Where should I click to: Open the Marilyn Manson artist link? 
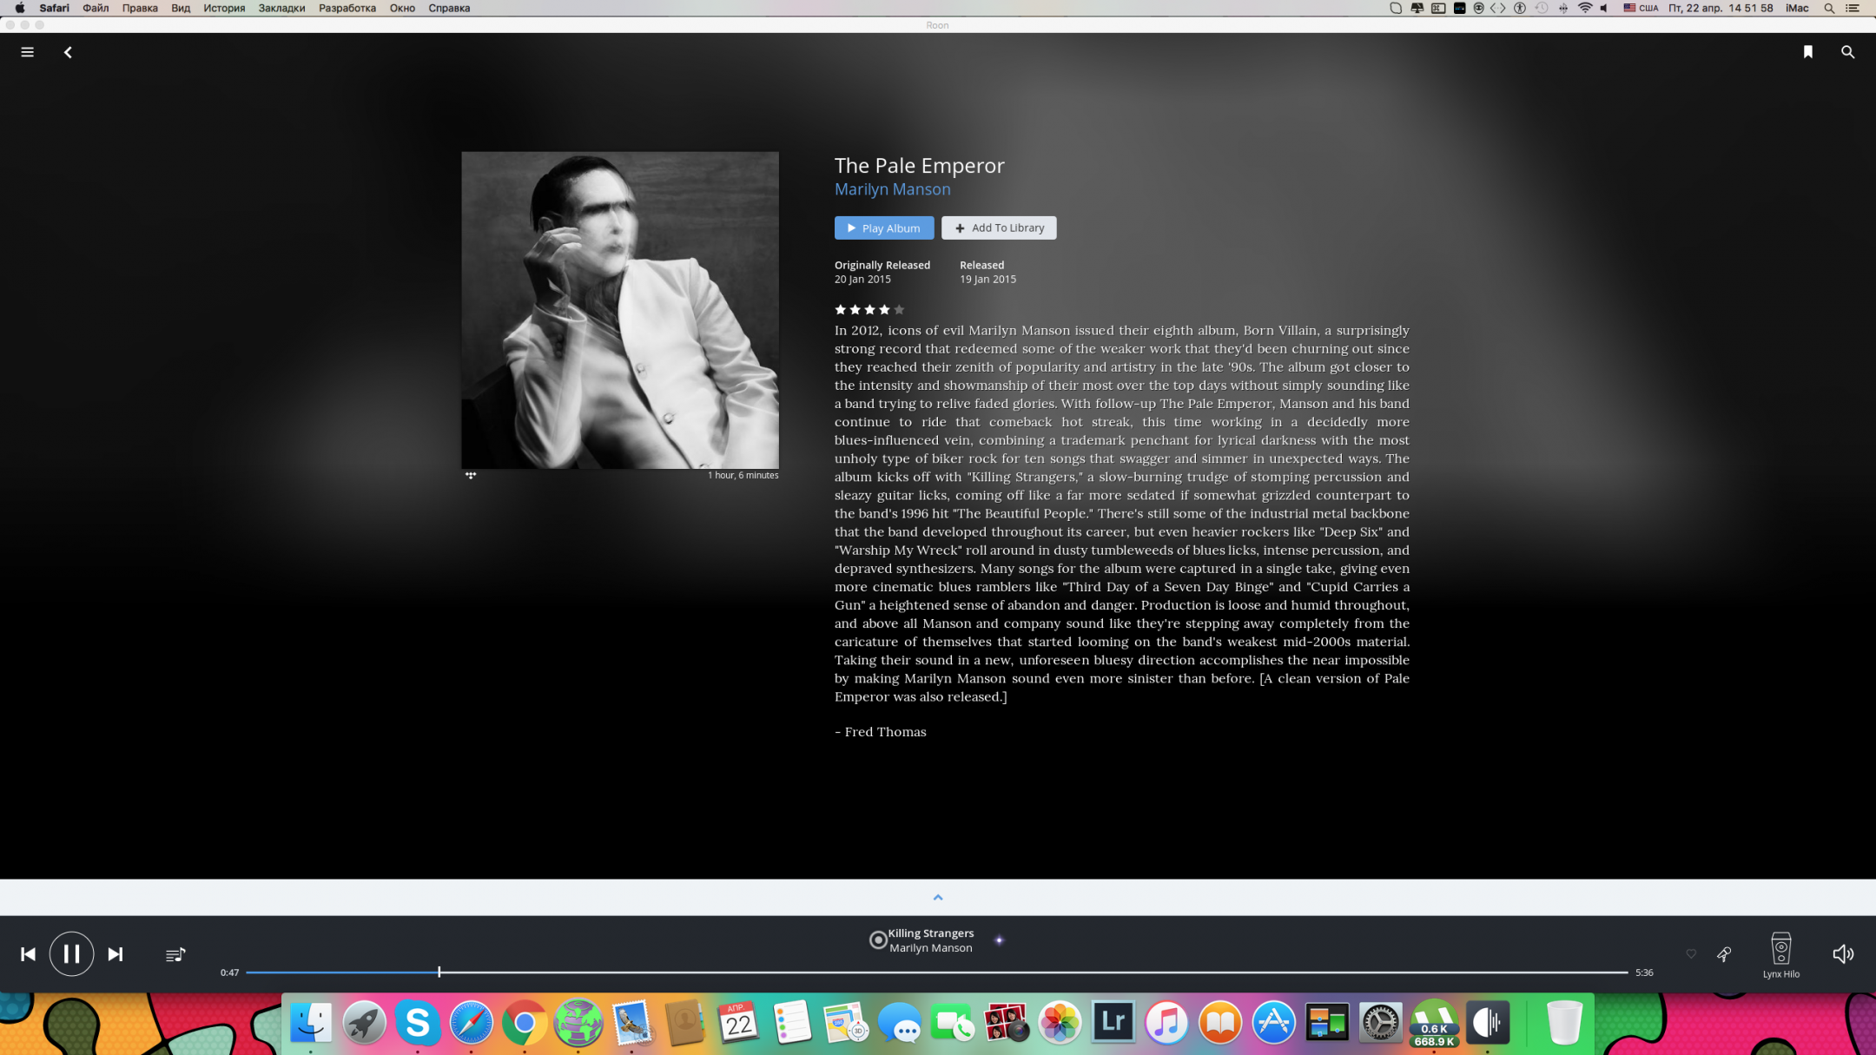(892, 189)
